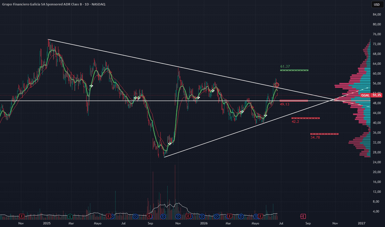Click the 34.78 level label
This screenshot has height=227, width=385.
click(x=315, y=138)
